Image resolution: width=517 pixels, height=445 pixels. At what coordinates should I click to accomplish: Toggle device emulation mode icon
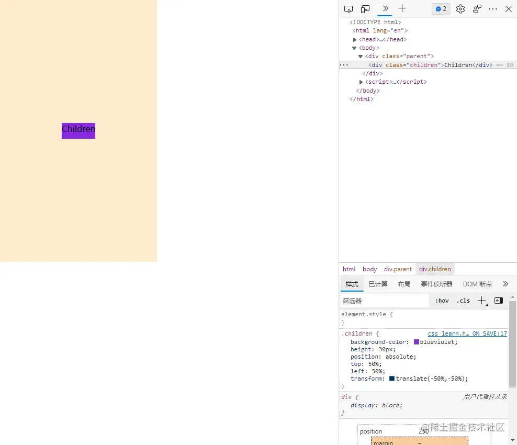tap(365, 9)
